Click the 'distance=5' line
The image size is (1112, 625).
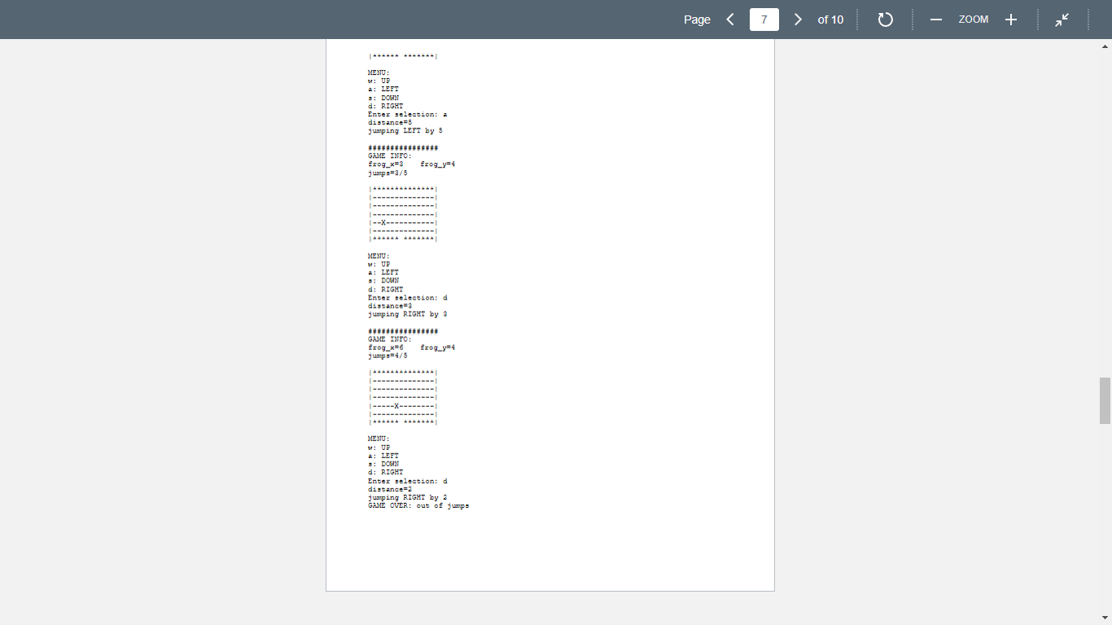point(390,123)
